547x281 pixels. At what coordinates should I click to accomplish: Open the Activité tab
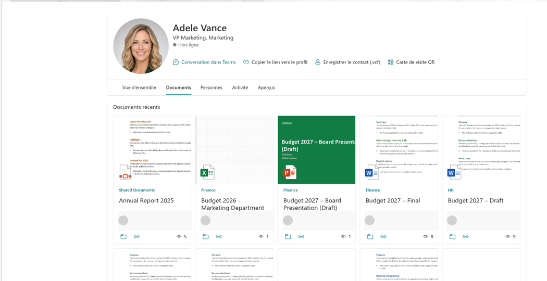240,87
